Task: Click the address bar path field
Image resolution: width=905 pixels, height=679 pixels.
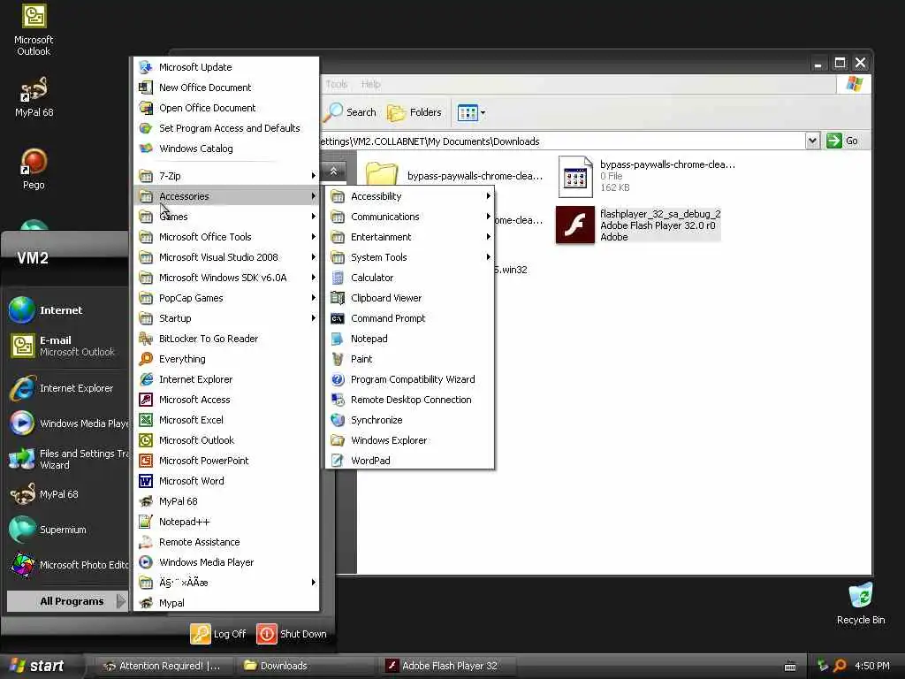Action: point(563,141)
